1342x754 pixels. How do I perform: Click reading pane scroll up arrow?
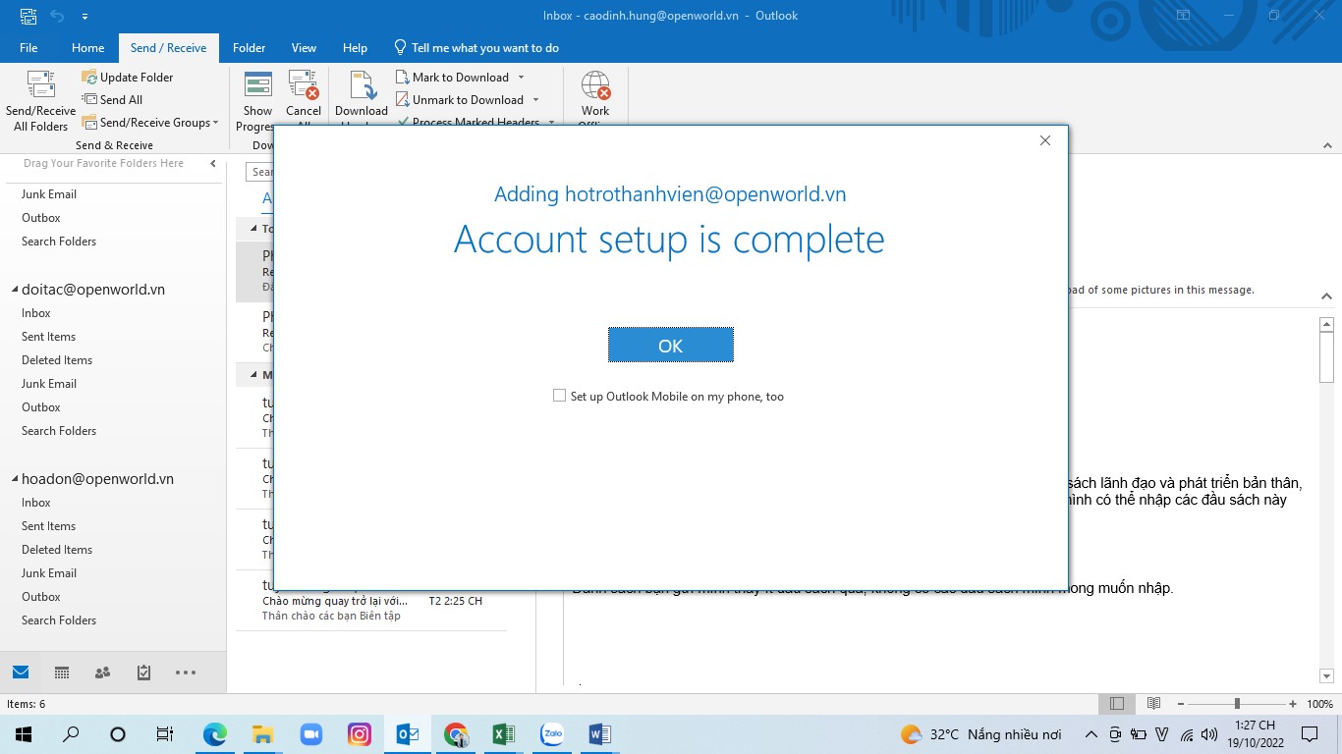1326,324
